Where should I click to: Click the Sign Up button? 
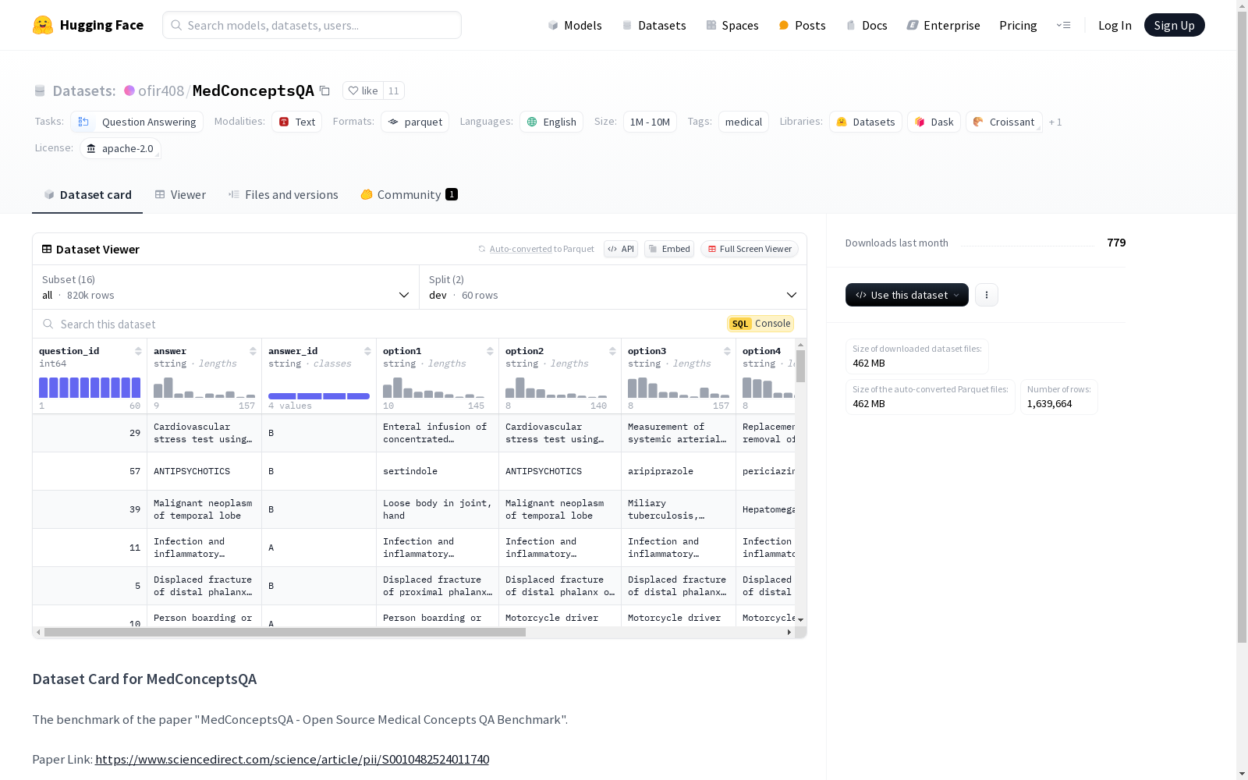[1174, 25]
